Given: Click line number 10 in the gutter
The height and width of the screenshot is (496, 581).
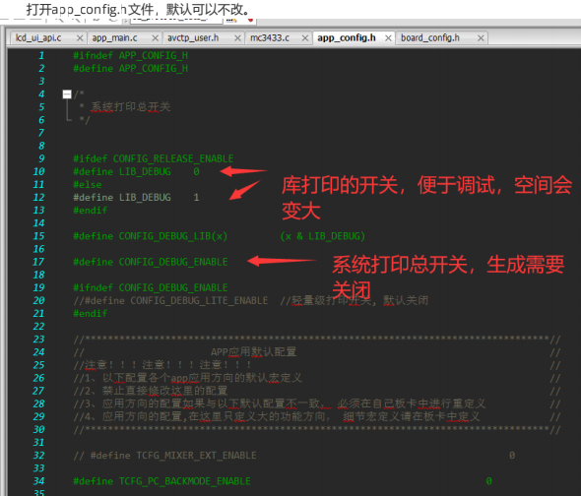Looking at the screenshot, I should point(39,171).
